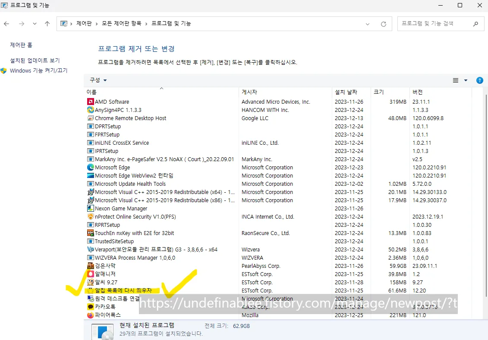Click version 2023.12.19.1 cell
The image size is (488, 340).
click(428, 216)
